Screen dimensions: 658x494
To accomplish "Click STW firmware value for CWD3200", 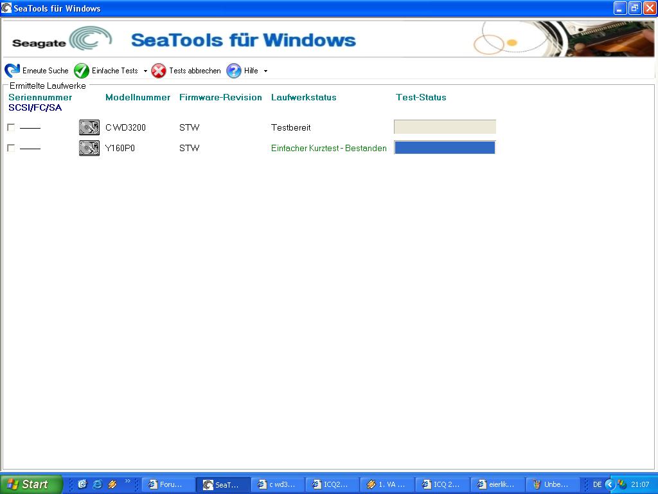I will coord(190,127).
